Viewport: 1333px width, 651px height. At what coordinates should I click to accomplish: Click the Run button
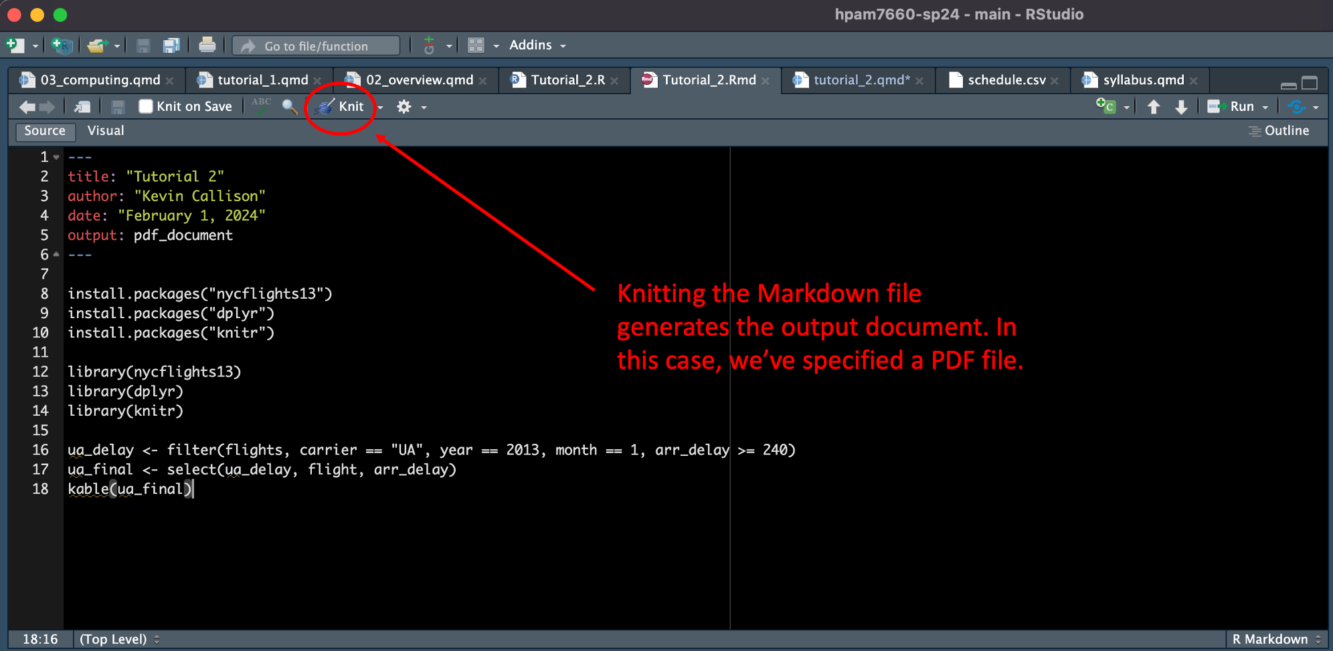[x=1231, y=106]
